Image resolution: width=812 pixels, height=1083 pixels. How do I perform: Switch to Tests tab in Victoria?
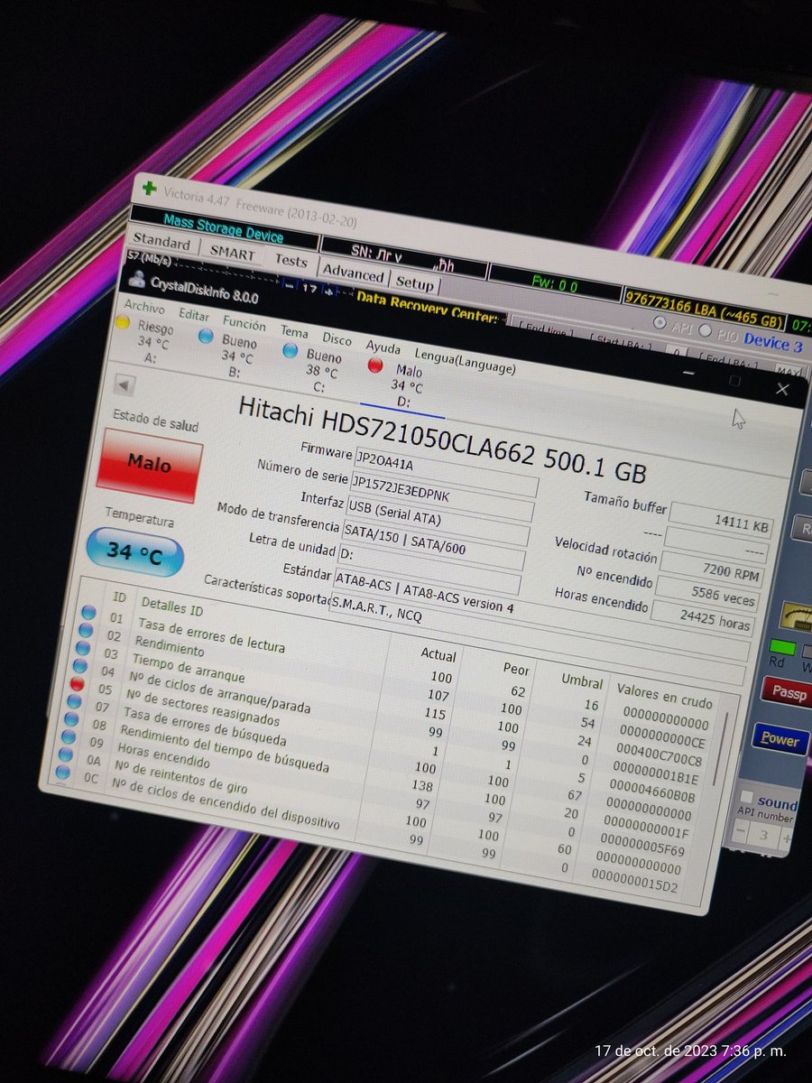(x=291, y=262)
